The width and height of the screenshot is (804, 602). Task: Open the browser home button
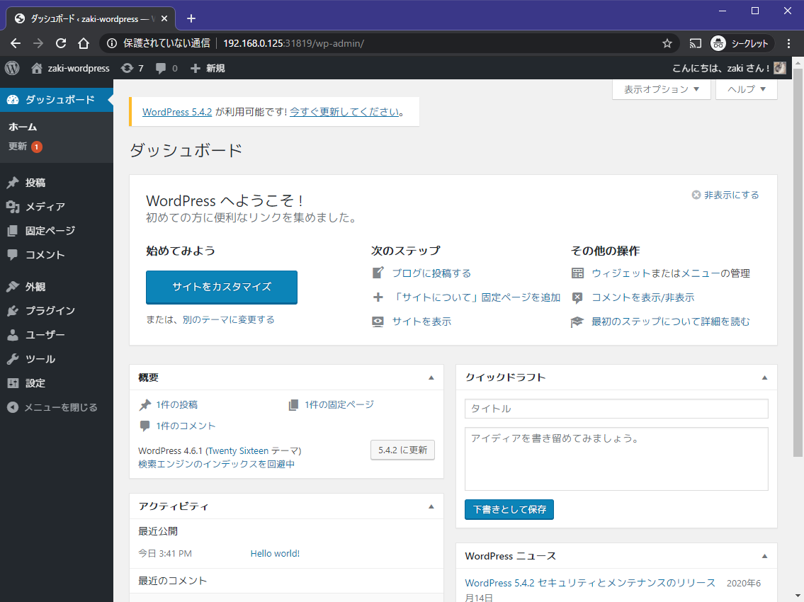pos(84,44)
